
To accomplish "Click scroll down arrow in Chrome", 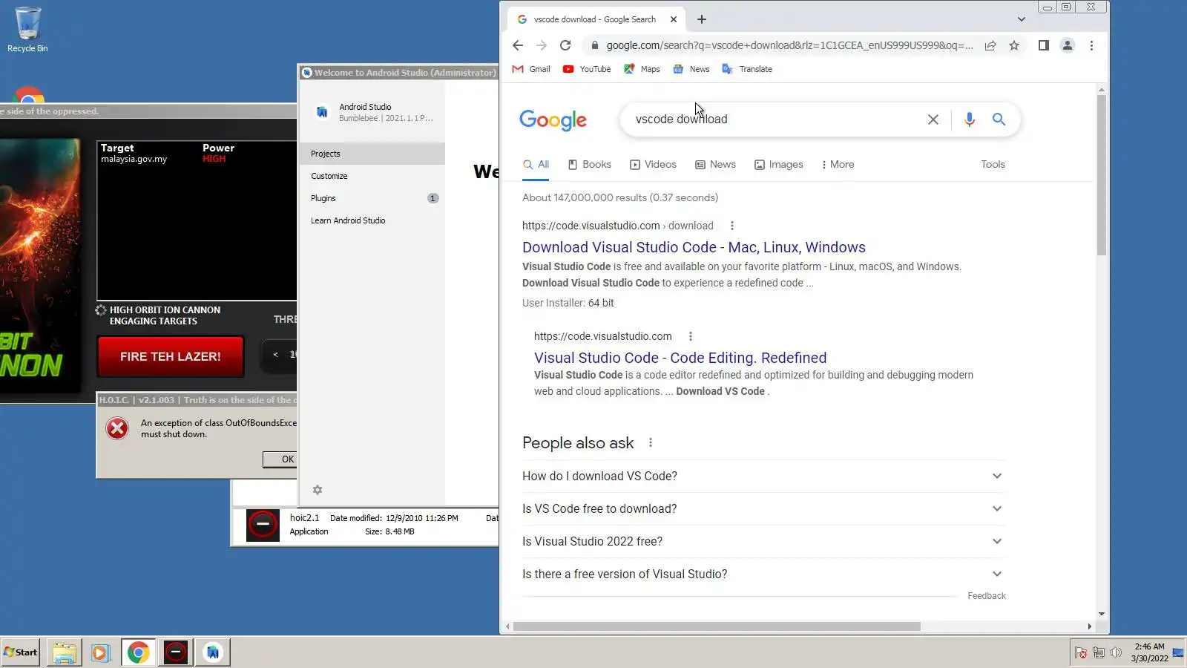I will [1102, 614].
